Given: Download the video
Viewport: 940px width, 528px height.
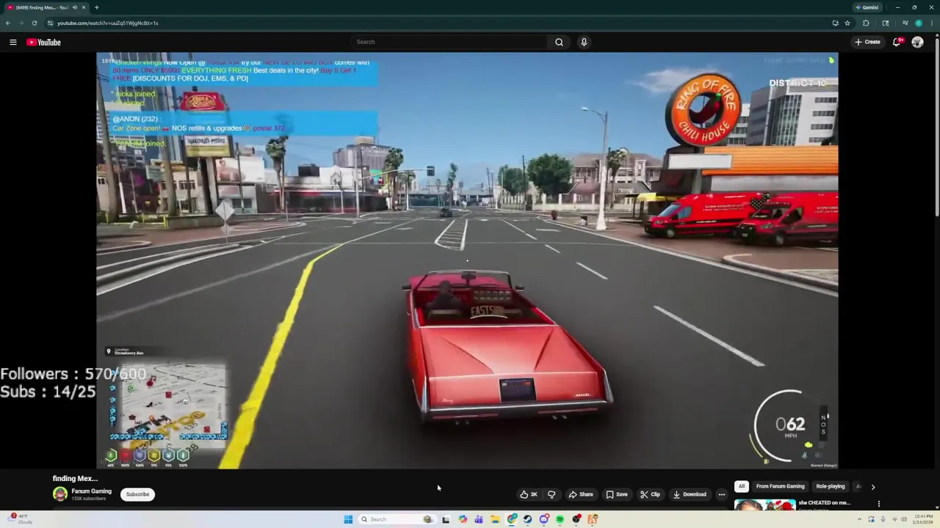Looking at the screenshot, I should (x=690, y=494).
